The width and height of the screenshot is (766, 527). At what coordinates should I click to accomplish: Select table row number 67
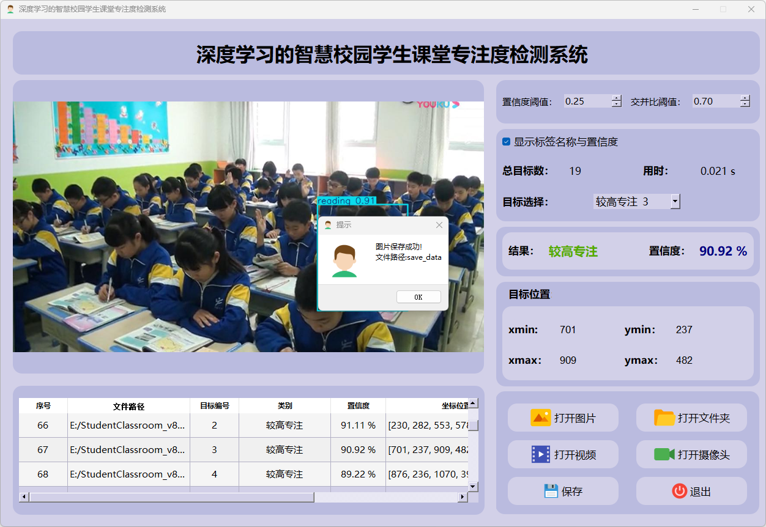coord(43,450)
